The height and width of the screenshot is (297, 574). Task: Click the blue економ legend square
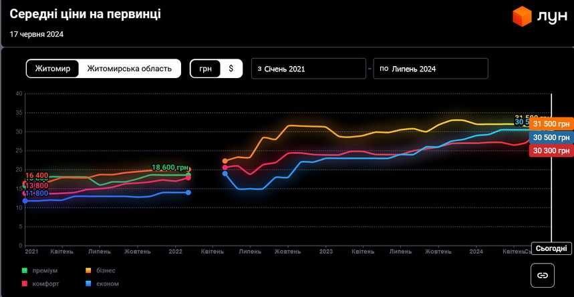tap(89, 284)
